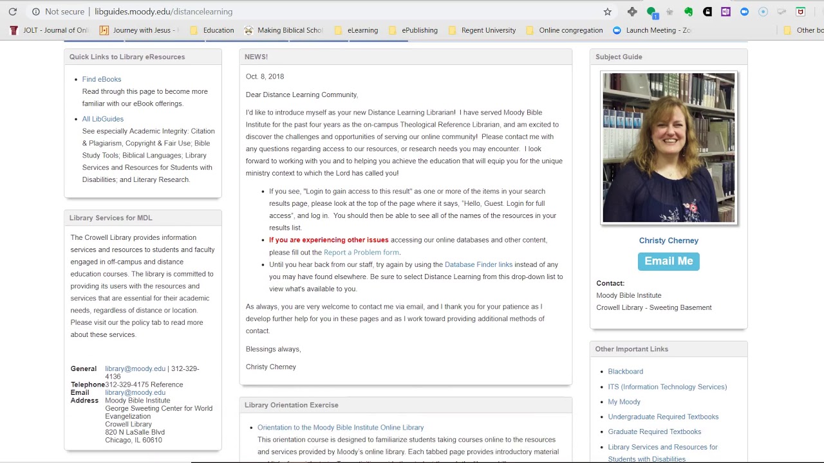Open the Blackboard link
The image size is (824, 463).
tap(626, 371)
